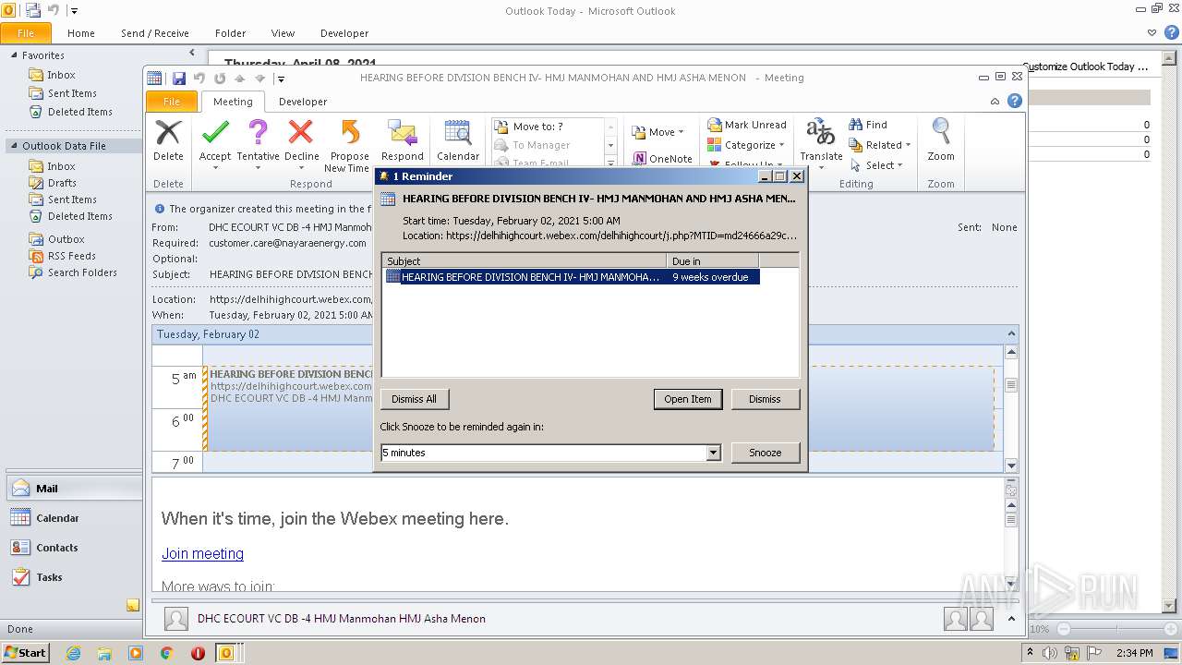Open the File tab in main Outlook window
Viewport: 1182px width, 665px height.
(26, 33)
